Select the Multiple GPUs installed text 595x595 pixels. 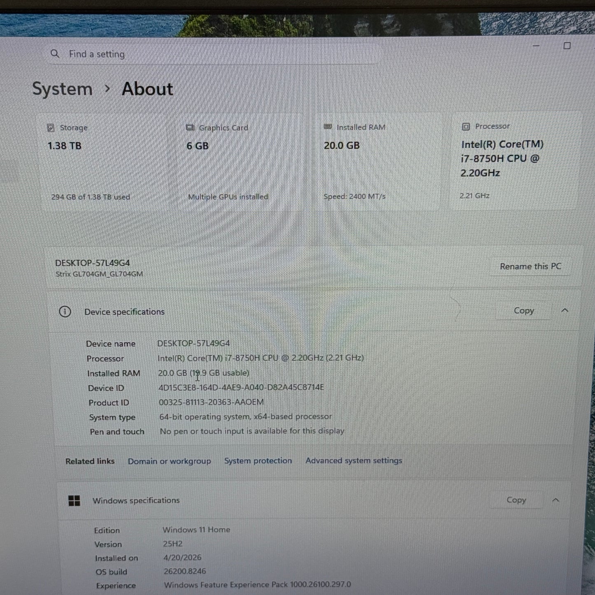point(228,197)
